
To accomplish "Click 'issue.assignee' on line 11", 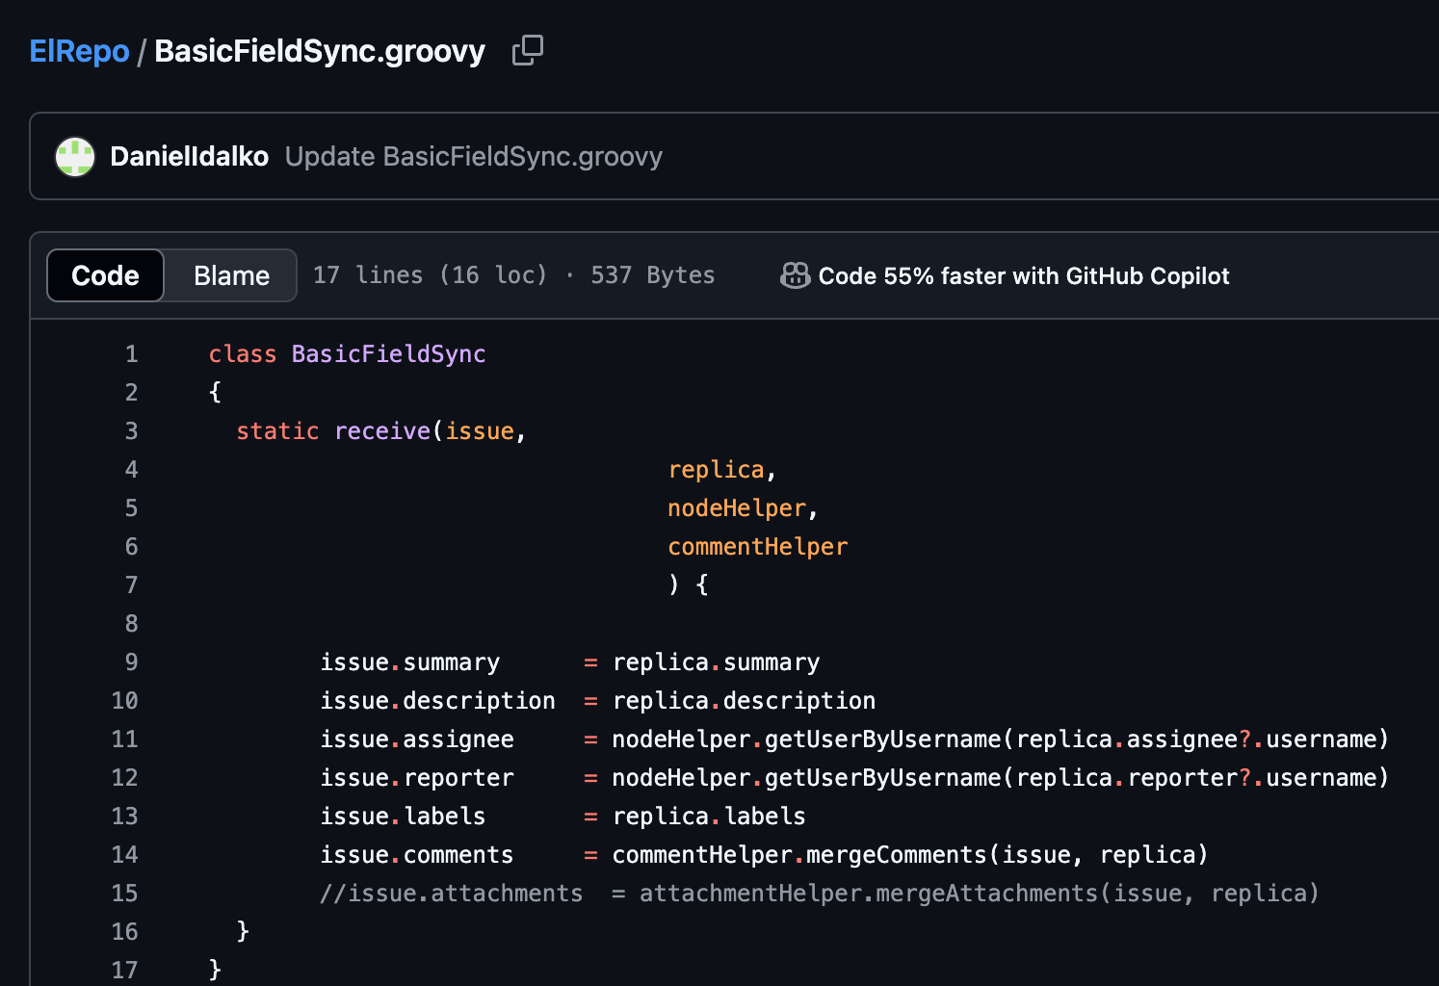I will (417, 739).
